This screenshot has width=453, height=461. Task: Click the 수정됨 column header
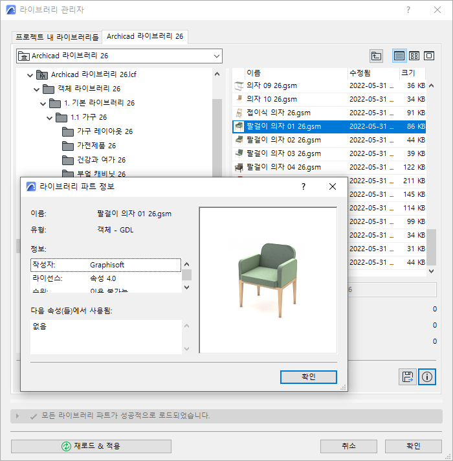click(x=373, y=73)
